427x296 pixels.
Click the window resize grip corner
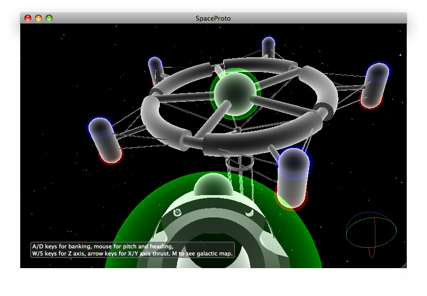pos(404,266)
